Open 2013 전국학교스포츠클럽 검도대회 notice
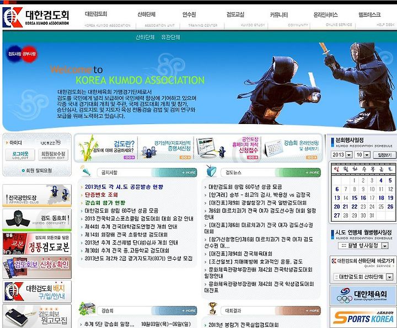 [x=139, y=219]
